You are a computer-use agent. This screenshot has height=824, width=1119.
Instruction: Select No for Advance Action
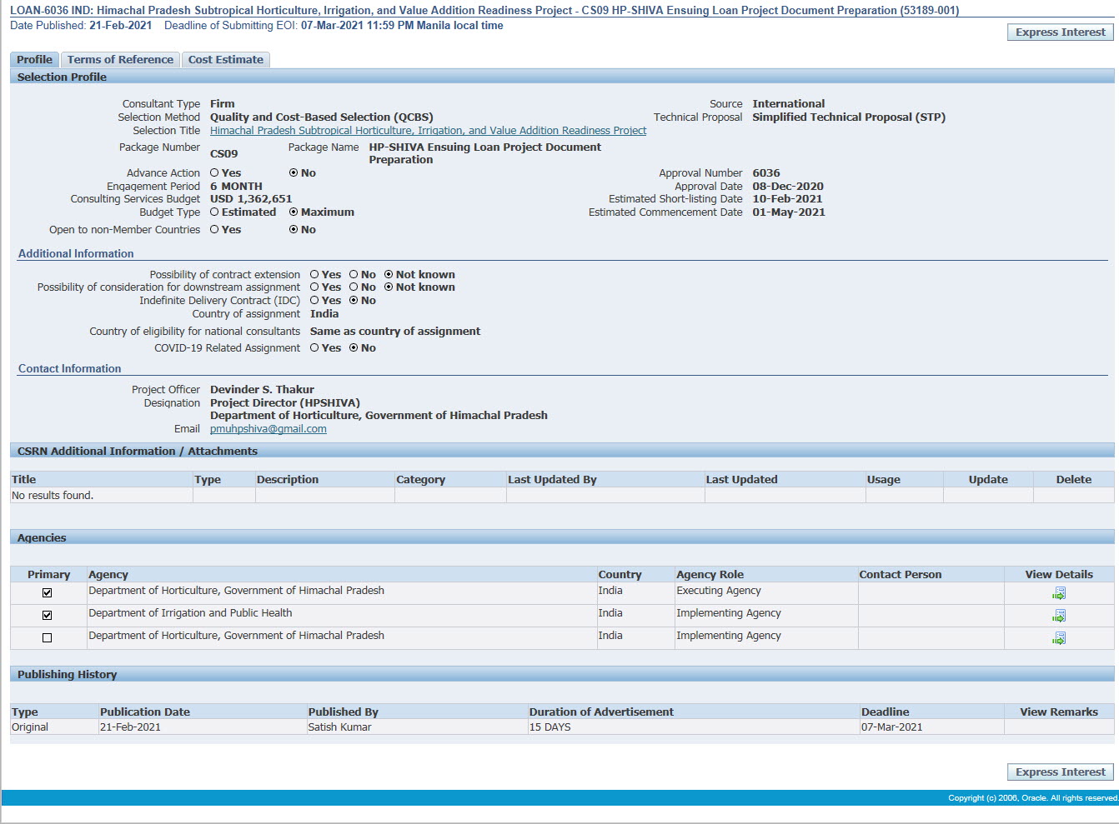[x=294, y=172]
